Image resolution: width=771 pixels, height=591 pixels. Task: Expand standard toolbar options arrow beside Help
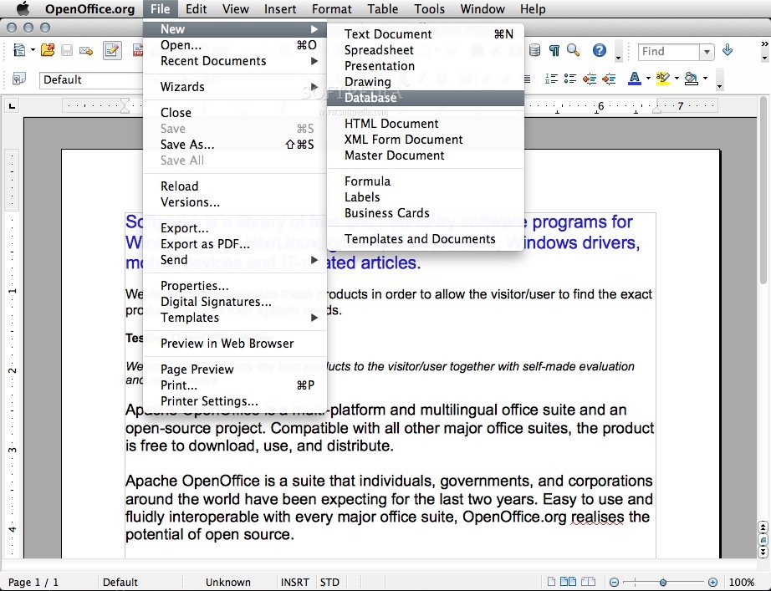coord(619,58)
